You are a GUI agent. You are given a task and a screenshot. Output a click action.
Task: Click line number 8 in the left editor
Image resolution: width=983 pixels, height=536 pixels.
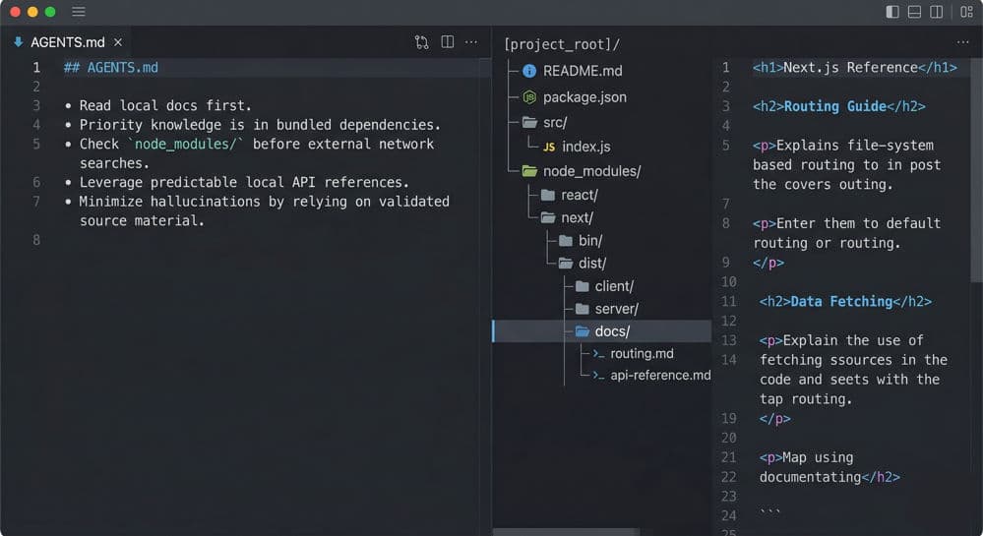pos(36,240)
